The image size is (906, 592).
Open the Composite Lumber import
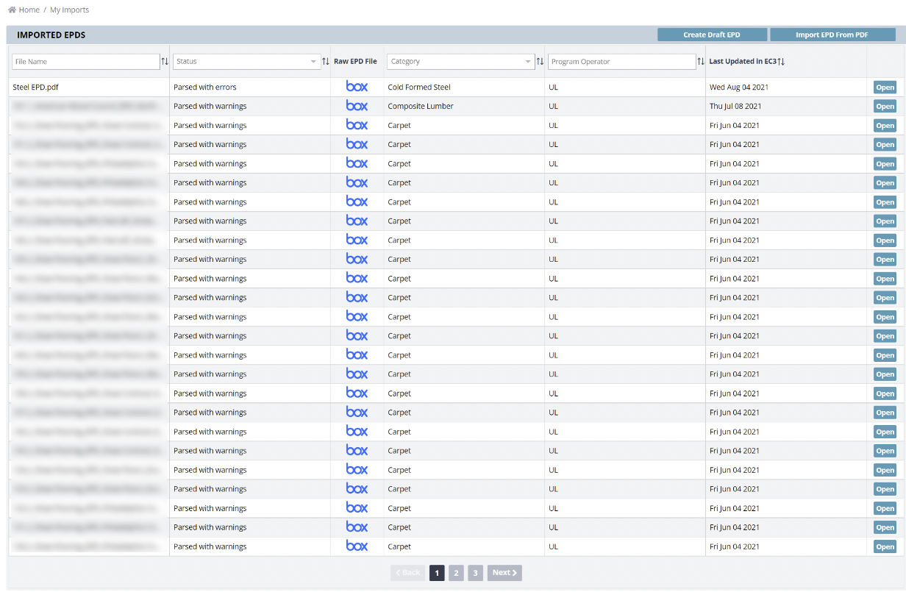pos(885,107)
